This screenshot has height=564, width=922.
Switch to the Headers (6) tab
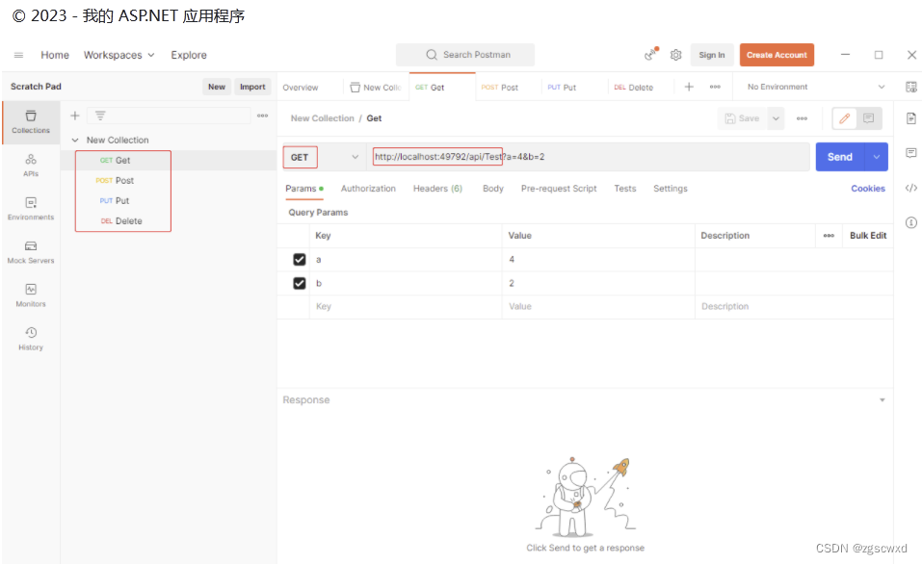(437, 189)
